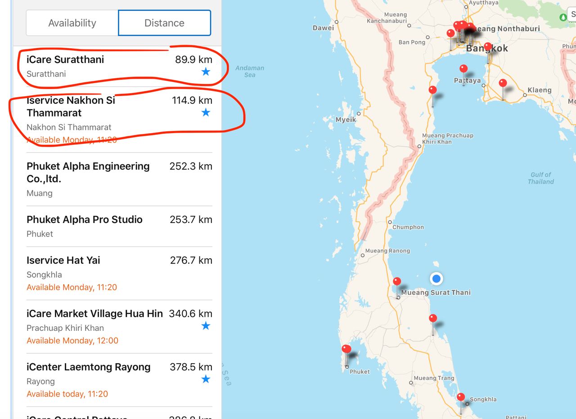Open the Iservice Hat Yai listing
This screenshot has width=576, height=419.
point(119,273)
